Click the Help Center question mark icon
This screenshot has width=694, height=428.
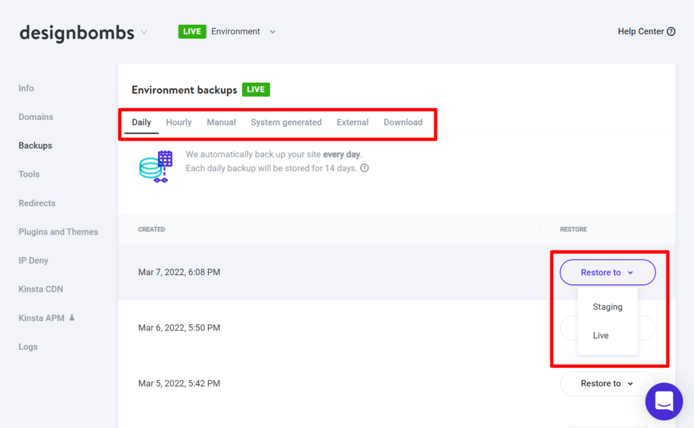671,31
